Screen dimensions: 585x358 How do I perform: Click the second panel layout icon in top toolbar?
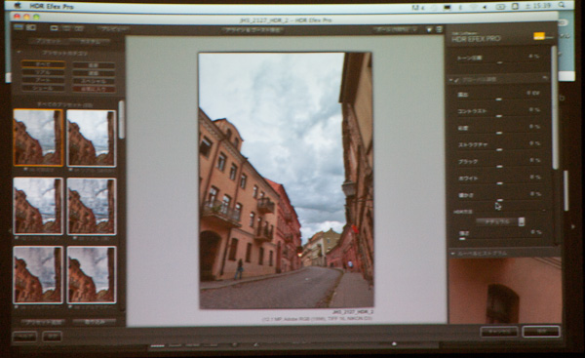pos(31,27)
